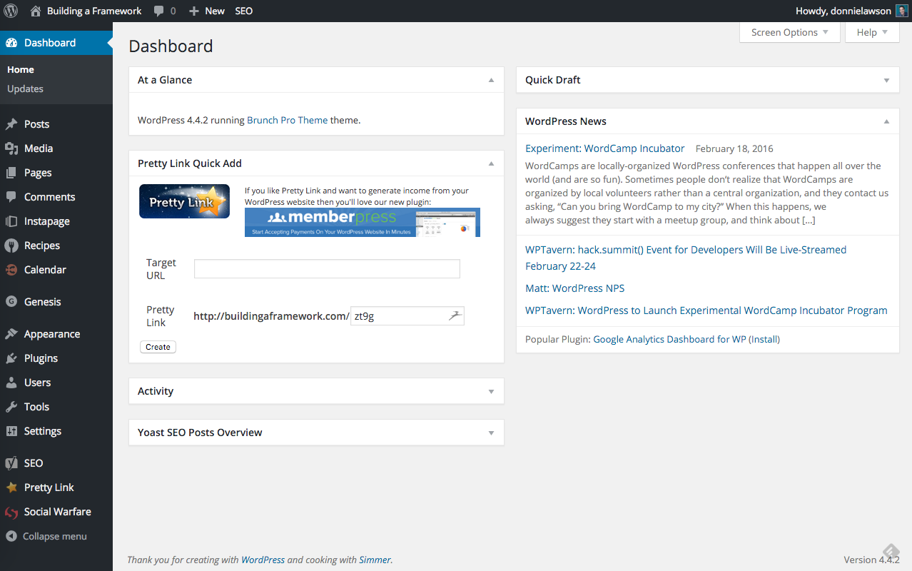Open the SEO admin bar menu

pyautogui.click(x=244, y=11)
